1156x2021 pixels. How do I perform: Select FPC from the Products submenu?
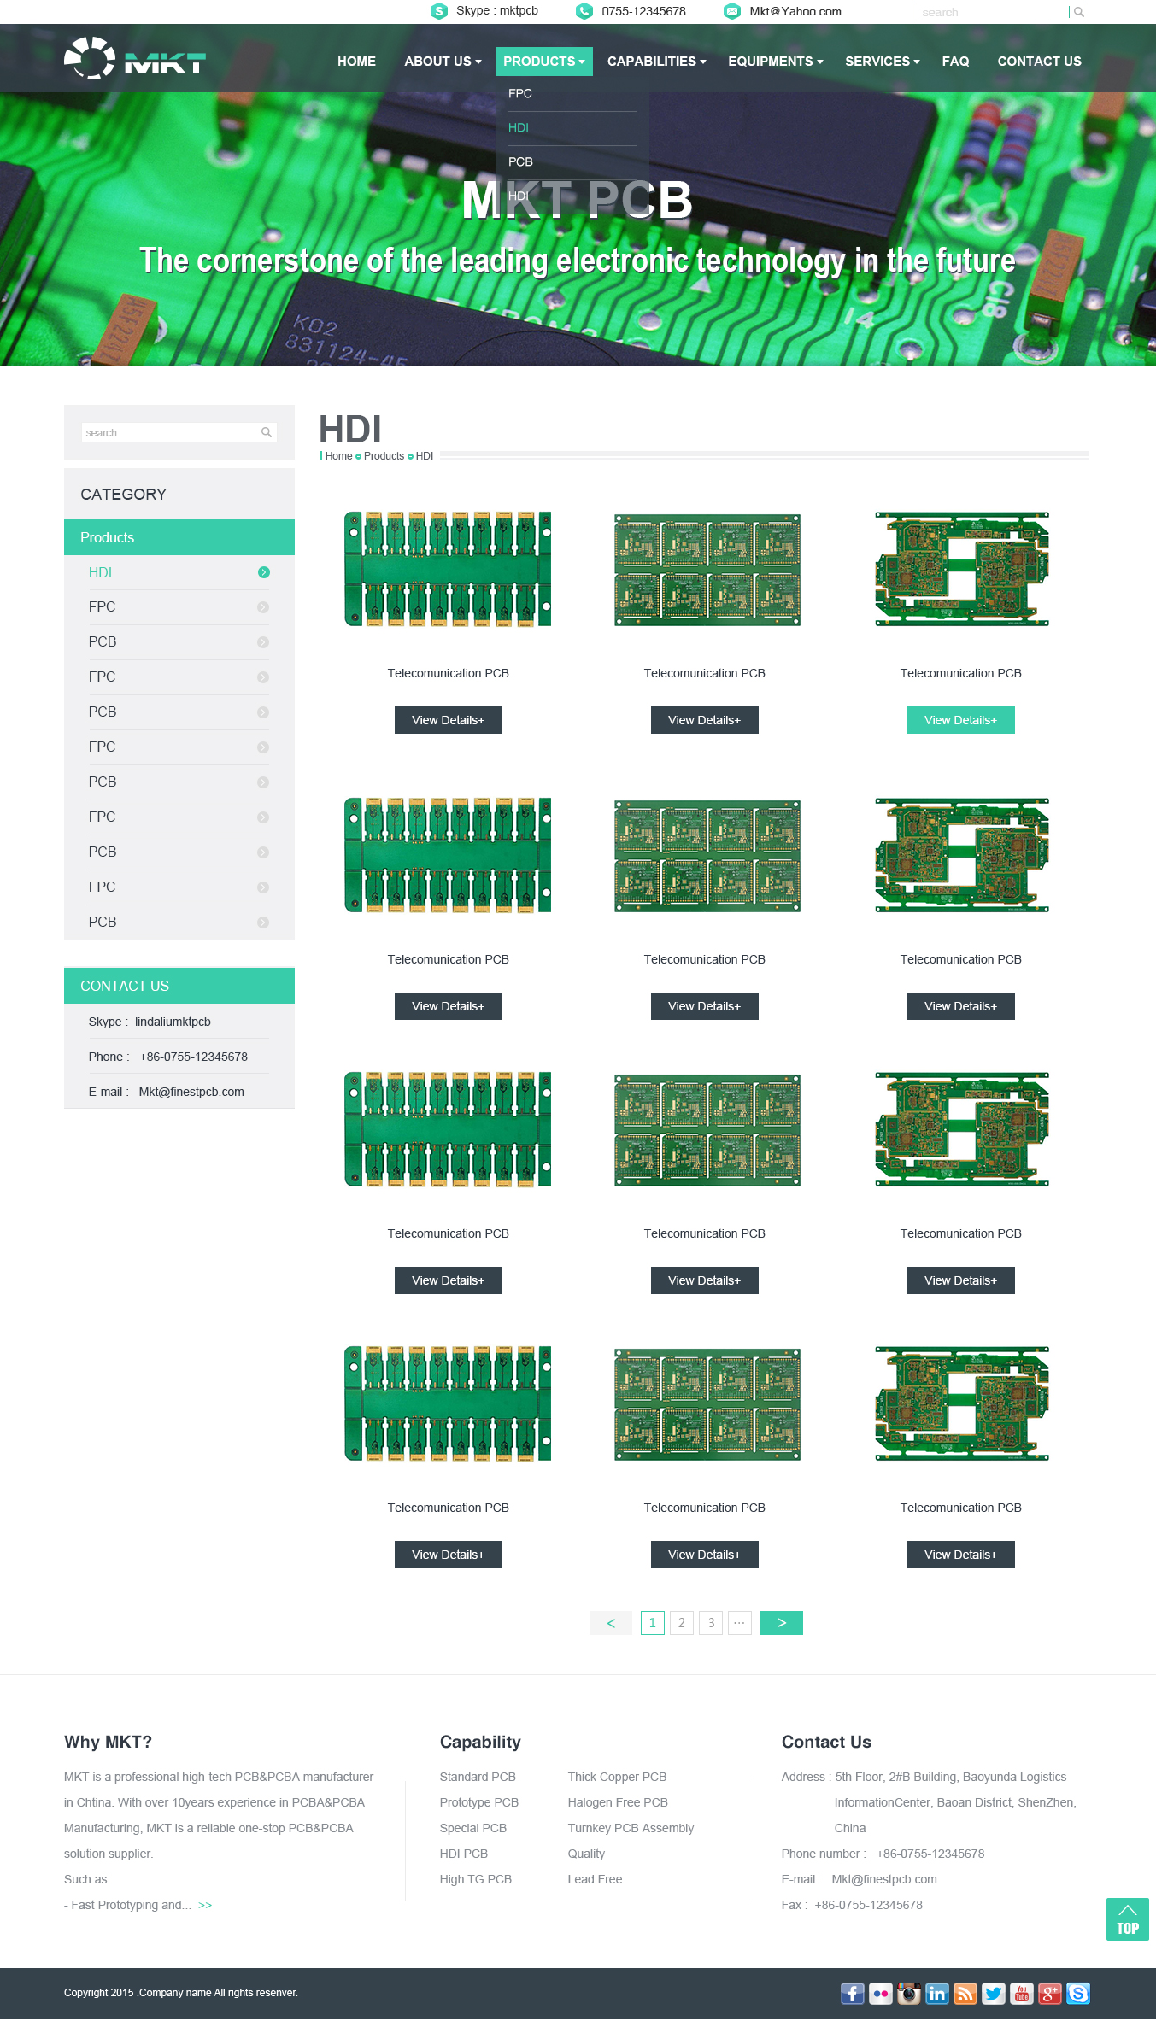520,94
